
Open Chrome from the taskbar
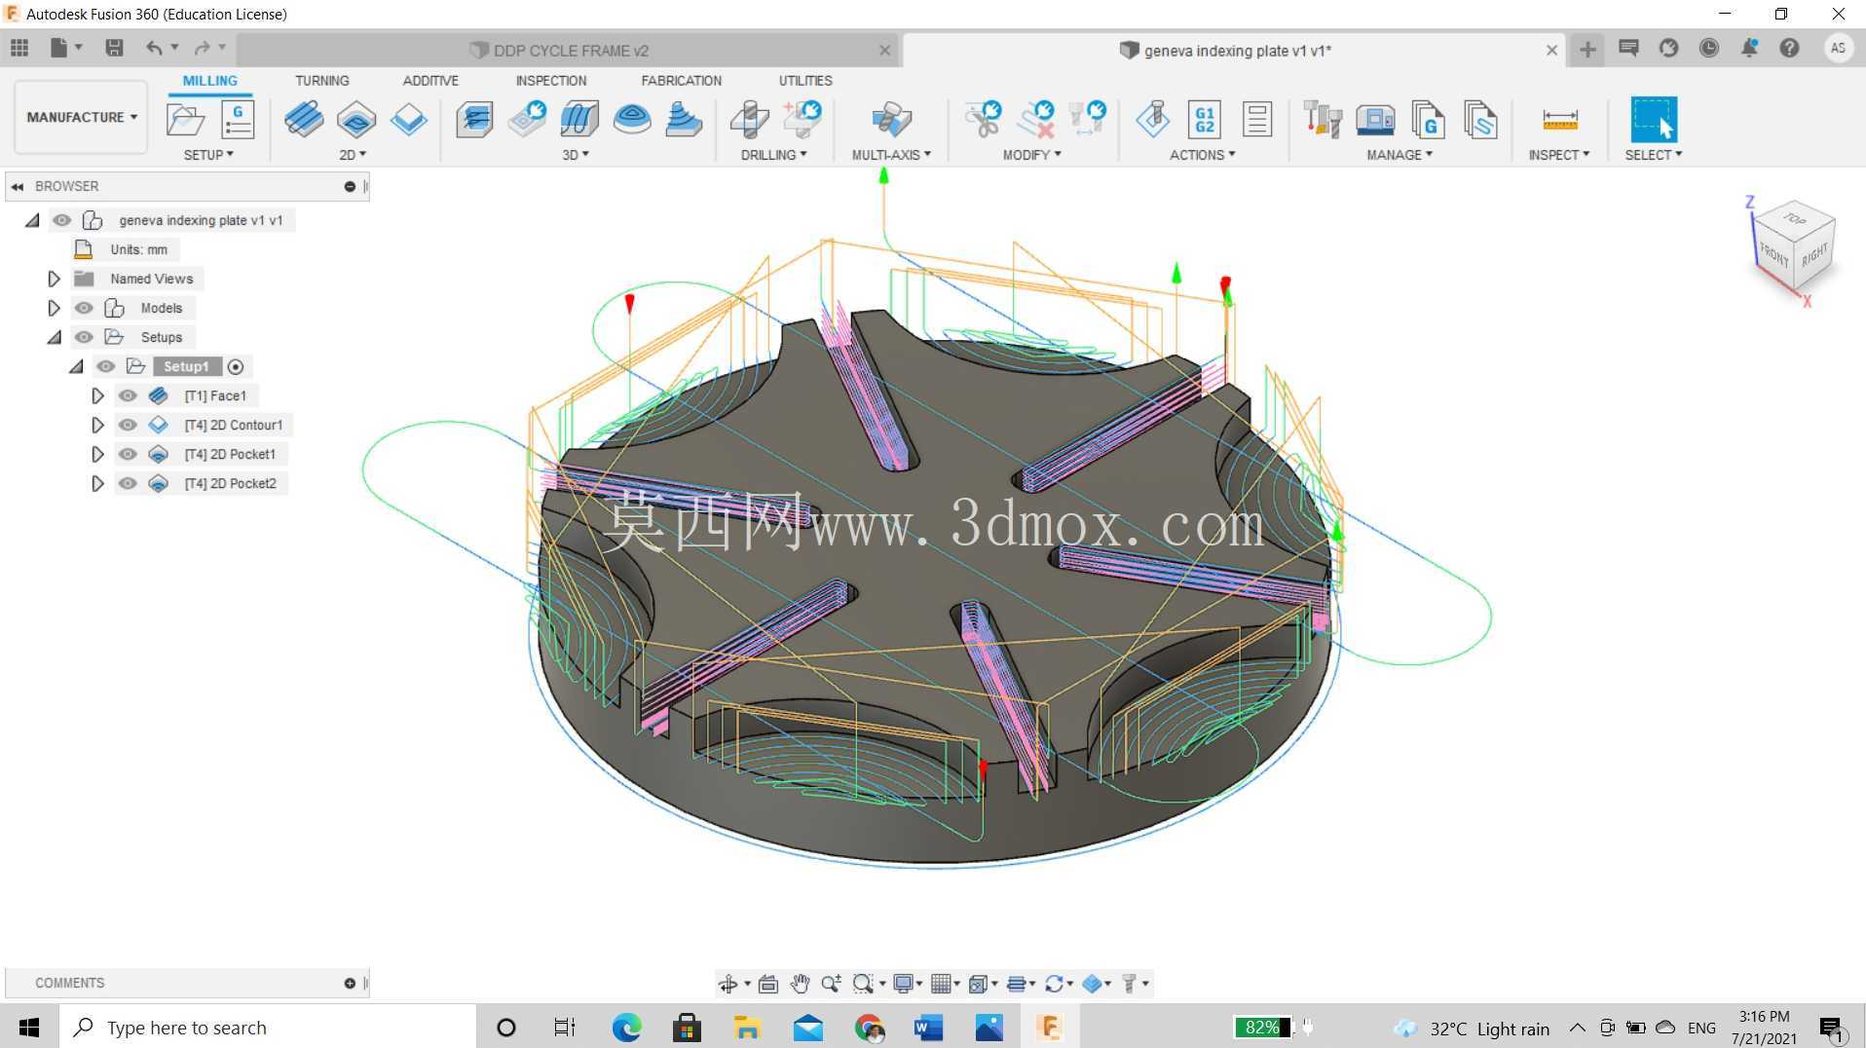click(869, 1028)
